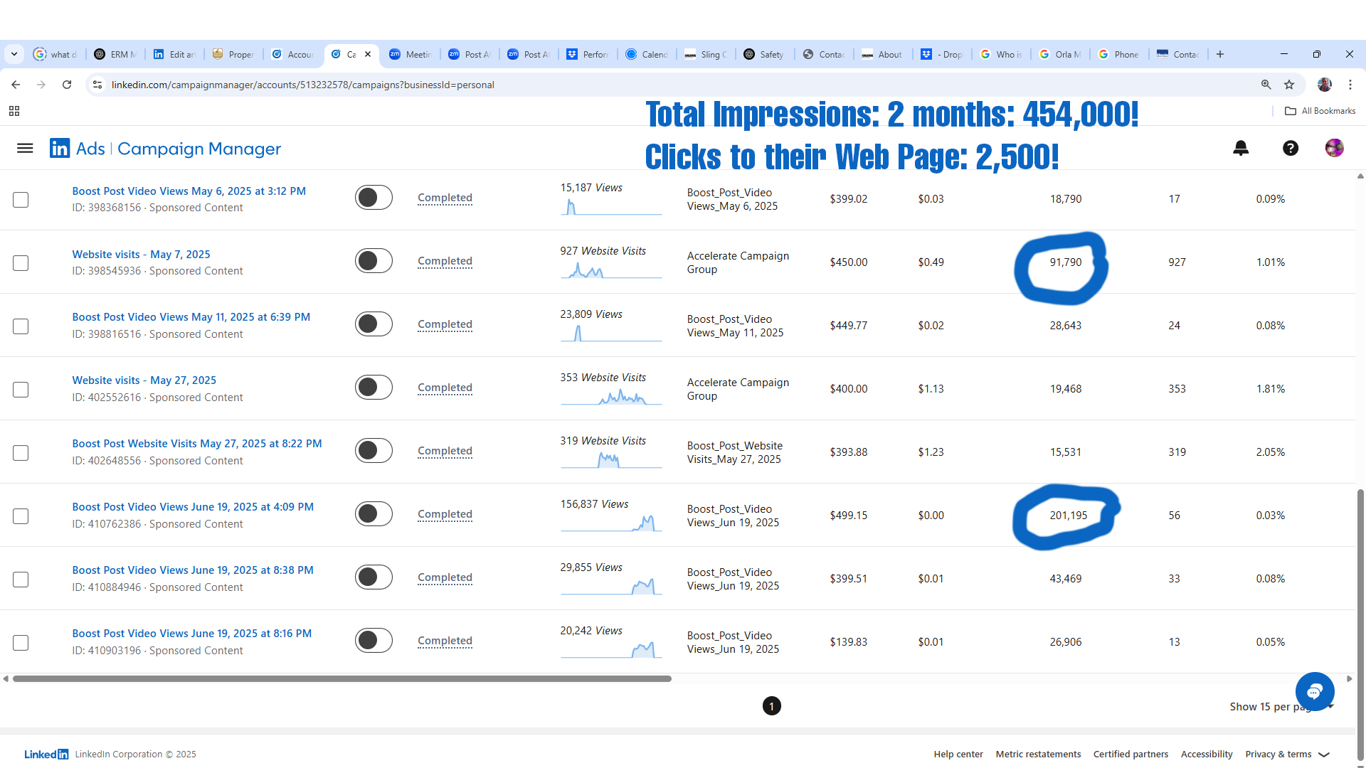Click the horizontal table scrollbar
This screenshot has height=768, width=1366.
pyautogui.click(x=342, y=679)
